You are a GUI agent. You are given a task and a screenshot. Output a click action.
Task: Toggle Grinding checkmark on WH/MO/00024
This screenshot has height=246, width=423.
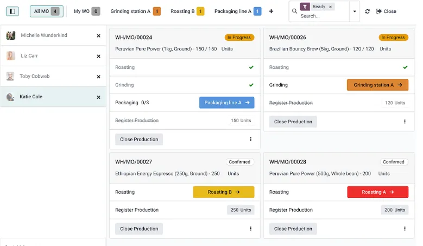(x=251, y=85)
